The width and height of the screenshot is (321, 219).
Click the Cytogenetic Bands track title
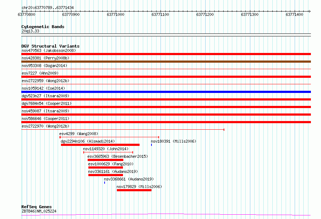(43, 27)
